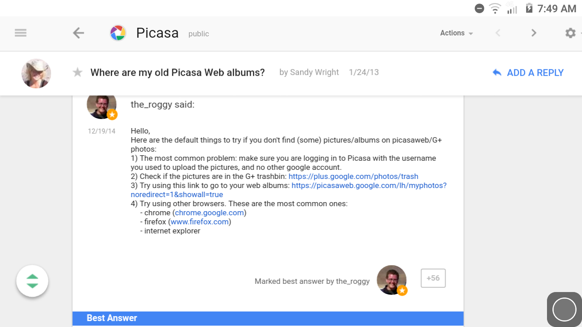Open the plus.google.com/photos/trash link
582x327 pixels.
click(x=353, y=176)
